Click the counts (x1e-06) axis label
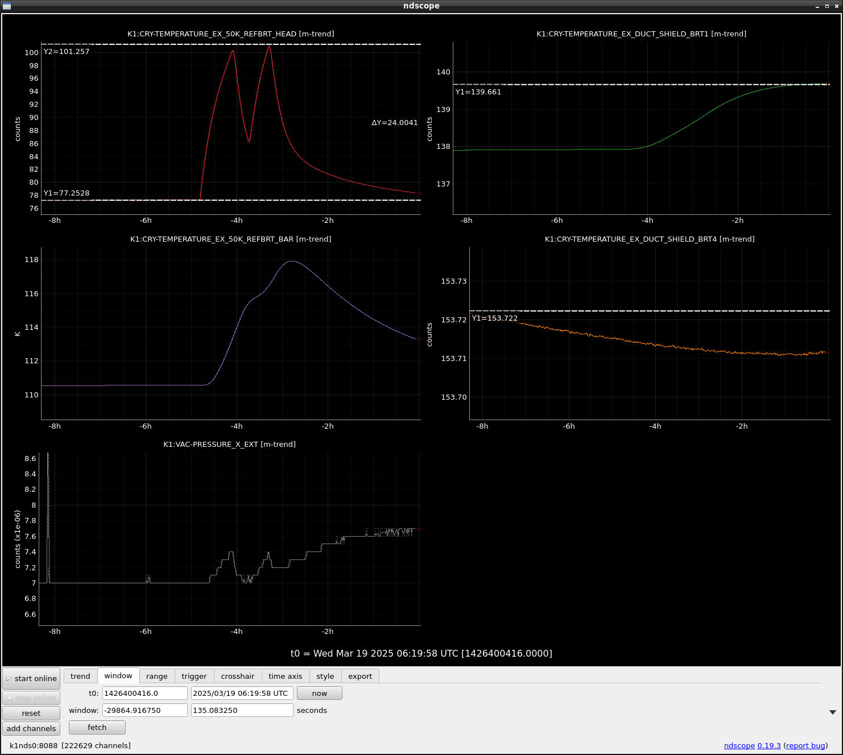 [18, 539]
